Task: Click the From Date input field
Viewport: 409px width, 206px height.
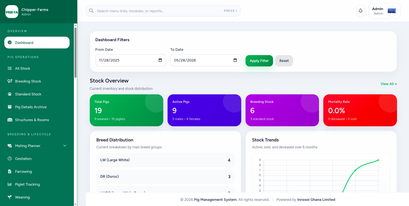Action: click(131, 60)
